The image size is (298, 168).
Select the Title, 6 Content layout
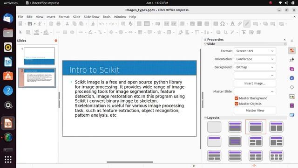tap(276, 156)
